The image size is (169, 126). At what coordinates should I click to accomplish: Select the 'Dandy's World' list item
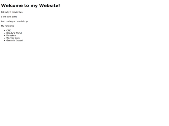[14, 33]
